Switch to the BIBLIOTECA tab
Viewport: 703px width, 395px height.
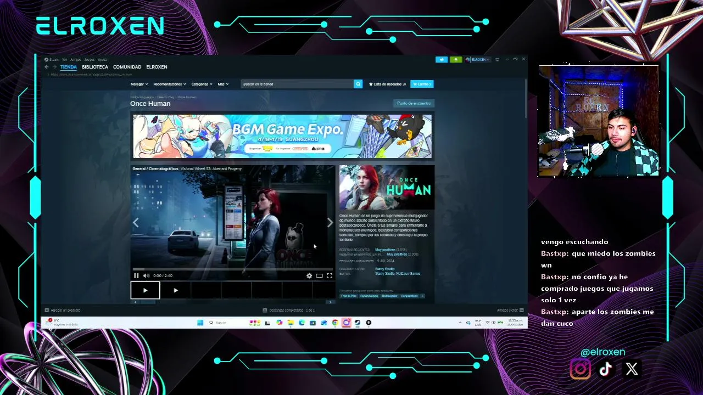(x=95, y=67)
